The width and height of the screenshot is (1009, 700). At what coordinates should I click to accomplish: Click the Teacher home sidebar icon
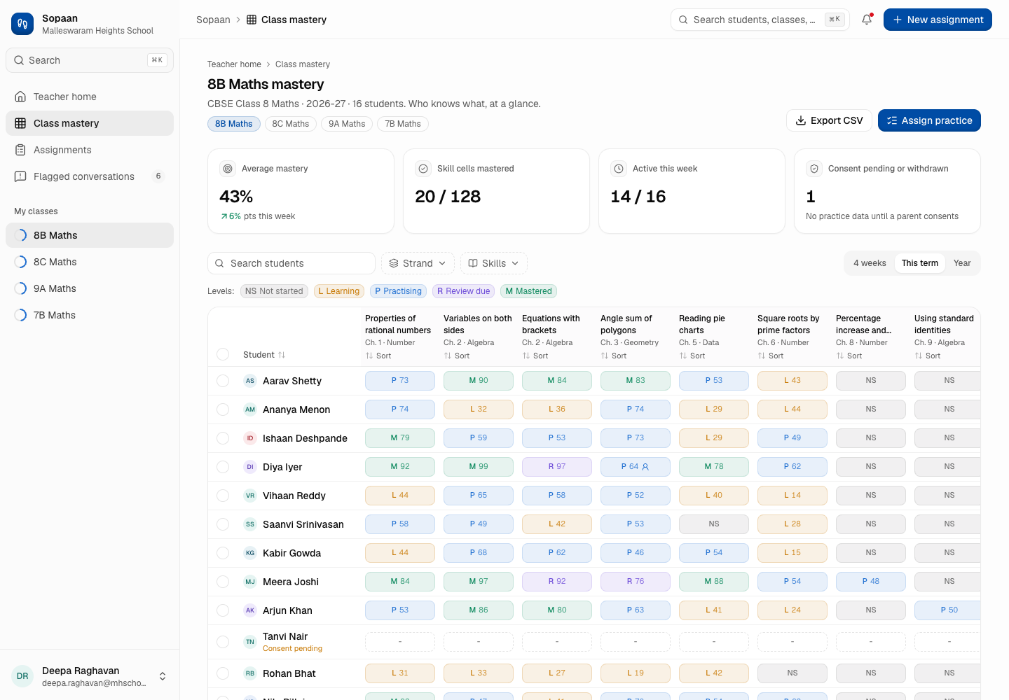click(20, 97)
